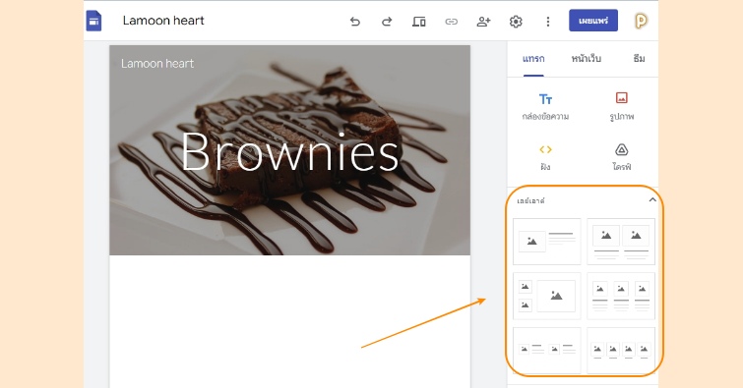Copy the published site link icon

[451, 22]
